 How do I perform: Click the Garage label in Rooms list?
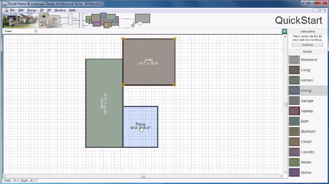click(307, 101)
